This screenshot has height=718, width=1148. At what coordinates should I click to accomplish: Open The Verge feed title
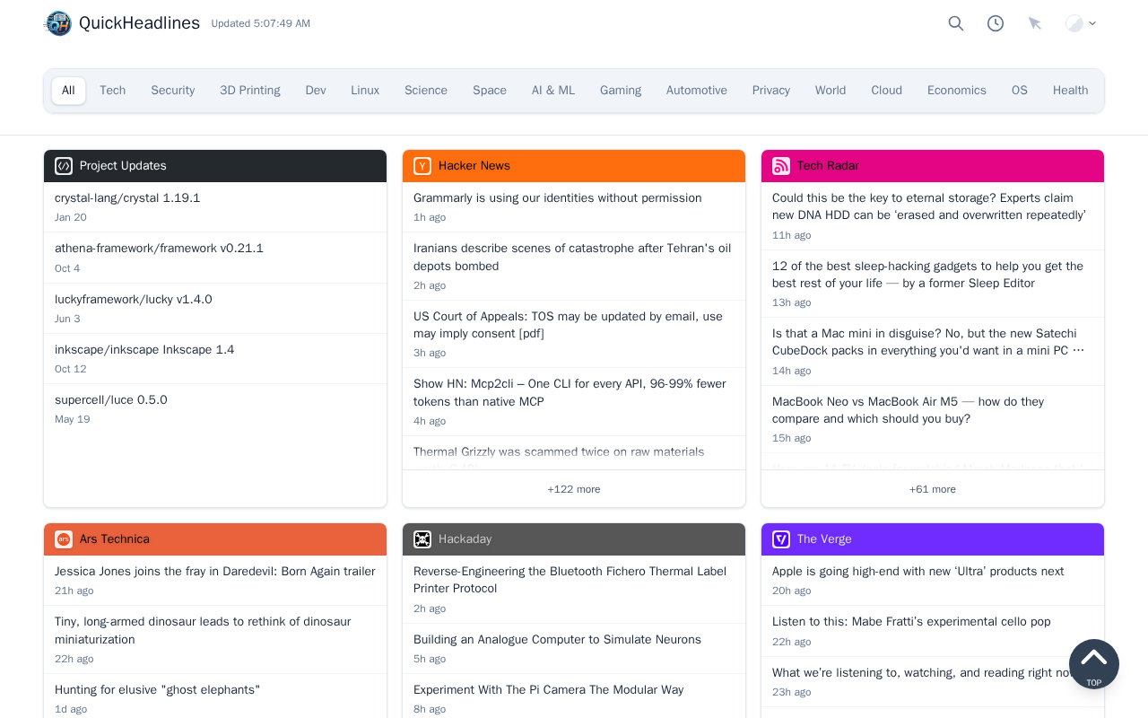pyautogui.click(x=824, y=539)
